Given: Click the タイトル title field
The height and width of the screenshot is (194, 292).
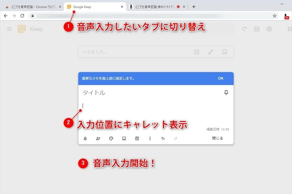Looking at the screenshot, I should 151,92.
